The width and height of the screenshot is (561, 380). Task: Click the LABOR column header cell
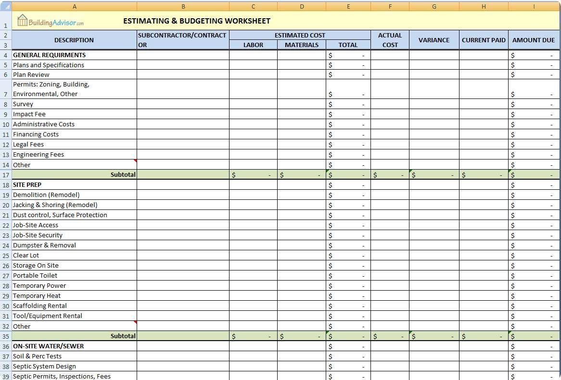pyautogui.click(x=254, y=45)
